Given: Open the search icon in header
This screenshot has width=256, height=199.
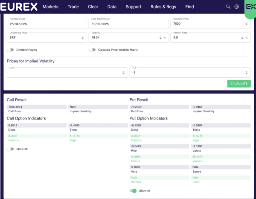Looking at the screenshot, I should pyautogui.click(x=228, y=7).
